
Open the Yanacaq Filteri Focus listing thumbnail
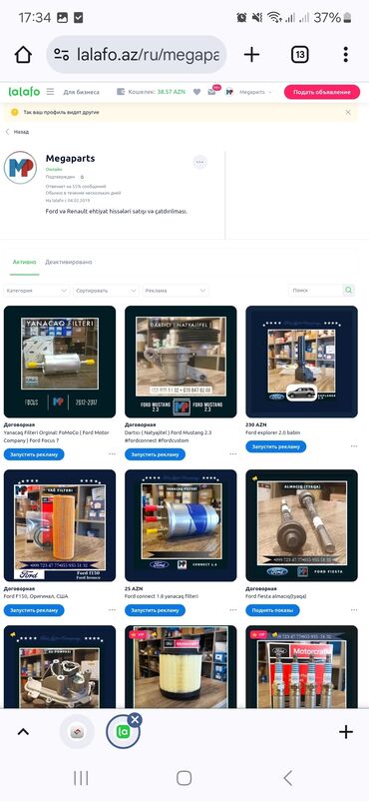pos(60,362)
